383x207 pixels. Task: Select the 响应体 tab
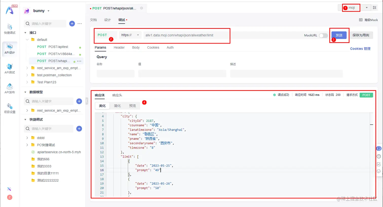[100, 95]
